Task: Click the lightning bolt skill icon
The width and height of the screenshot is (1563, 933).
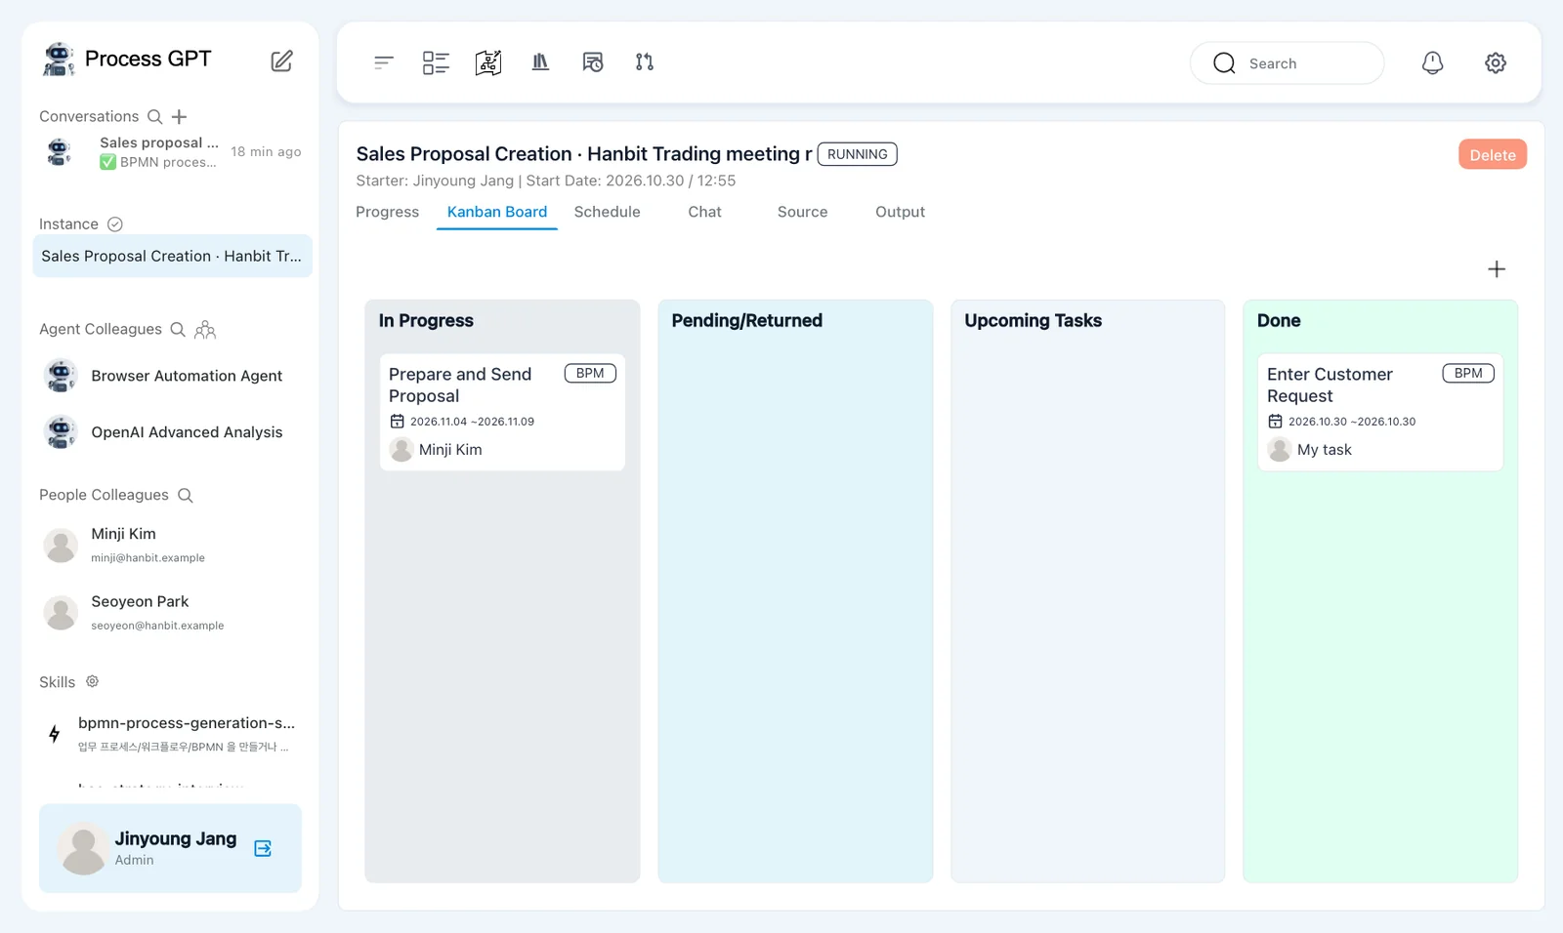Action: coord(54,733)
